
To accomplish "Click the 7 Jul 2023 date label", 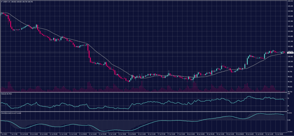I will pos(4,134).
